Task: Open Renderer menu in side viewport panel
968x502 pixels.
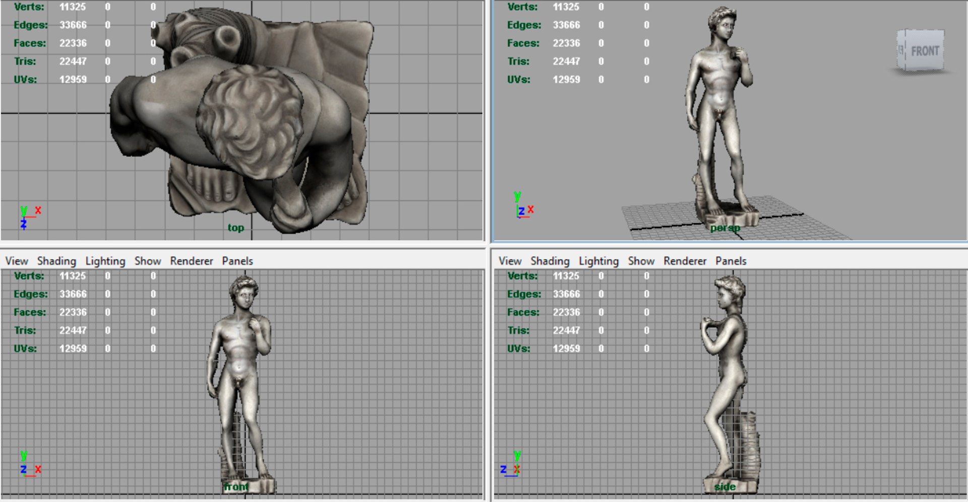Action: (x=685, y=261)
